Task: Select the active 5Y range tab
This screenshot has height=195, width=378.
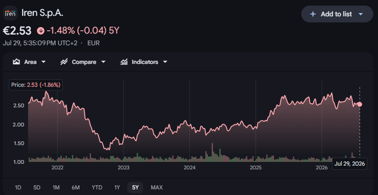Action: click(x=136, y=188)
